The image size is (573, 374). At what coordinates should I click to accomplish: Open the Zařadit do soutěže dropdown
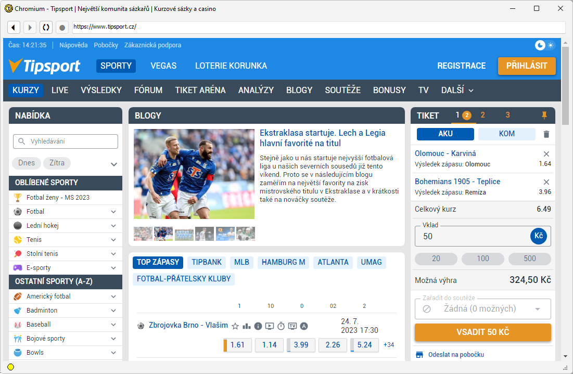coord(483,309)
